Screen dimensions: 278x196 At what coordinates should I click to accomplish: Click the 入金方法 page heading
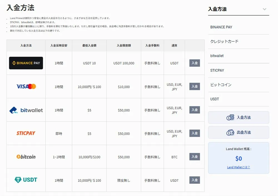tap(20, 8)
